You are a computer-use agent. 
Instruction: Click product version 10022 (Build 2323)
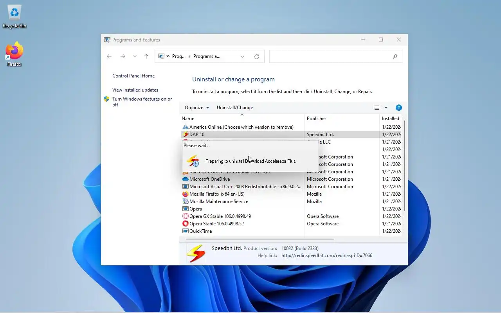click(300, 248)
